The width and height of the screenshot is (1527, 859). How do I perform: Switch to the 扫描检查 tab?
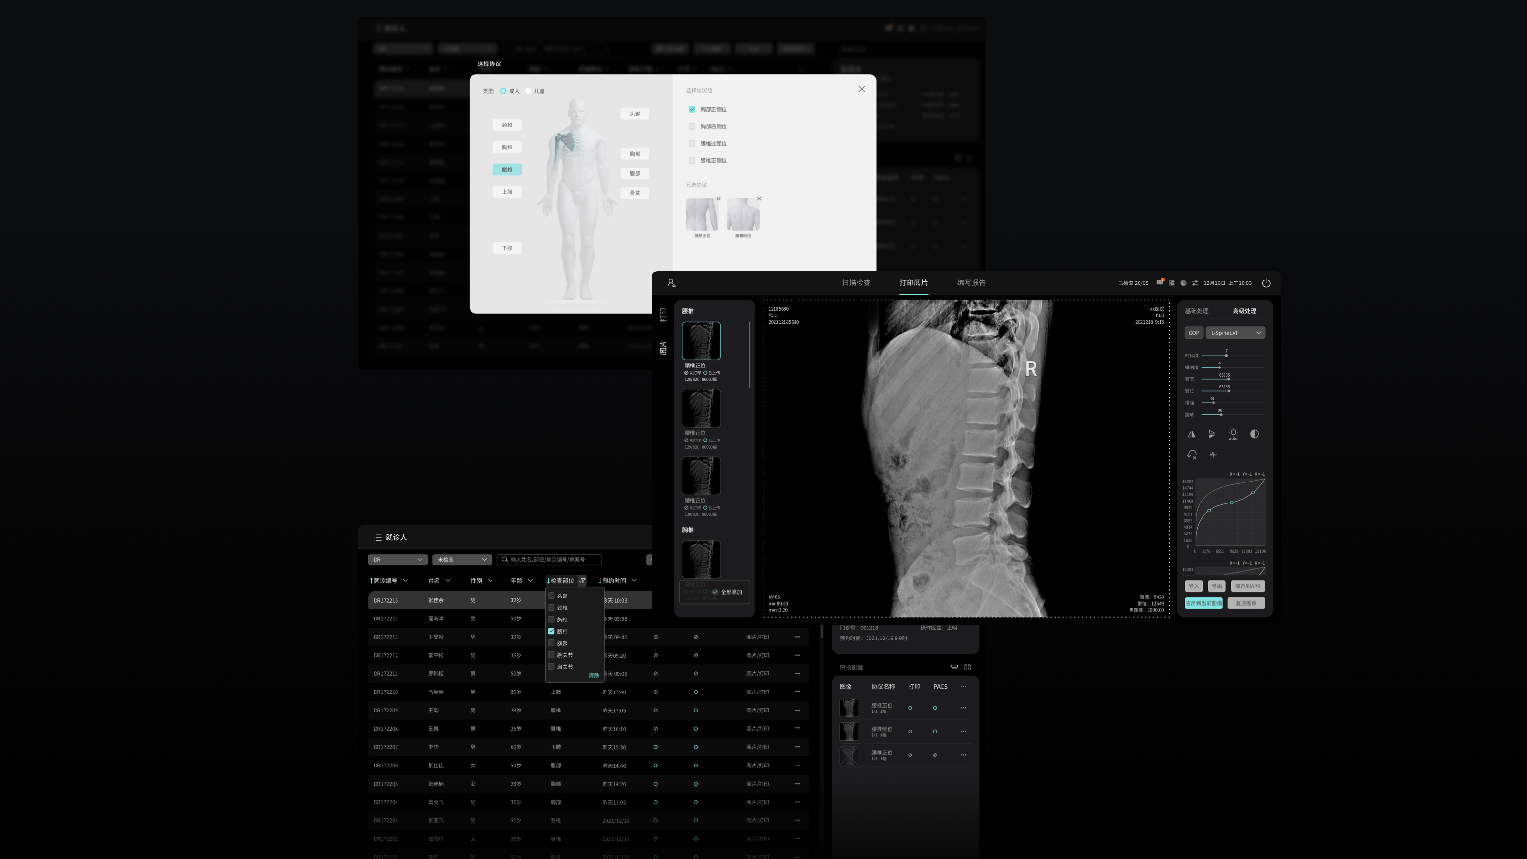tap(856, 283)
